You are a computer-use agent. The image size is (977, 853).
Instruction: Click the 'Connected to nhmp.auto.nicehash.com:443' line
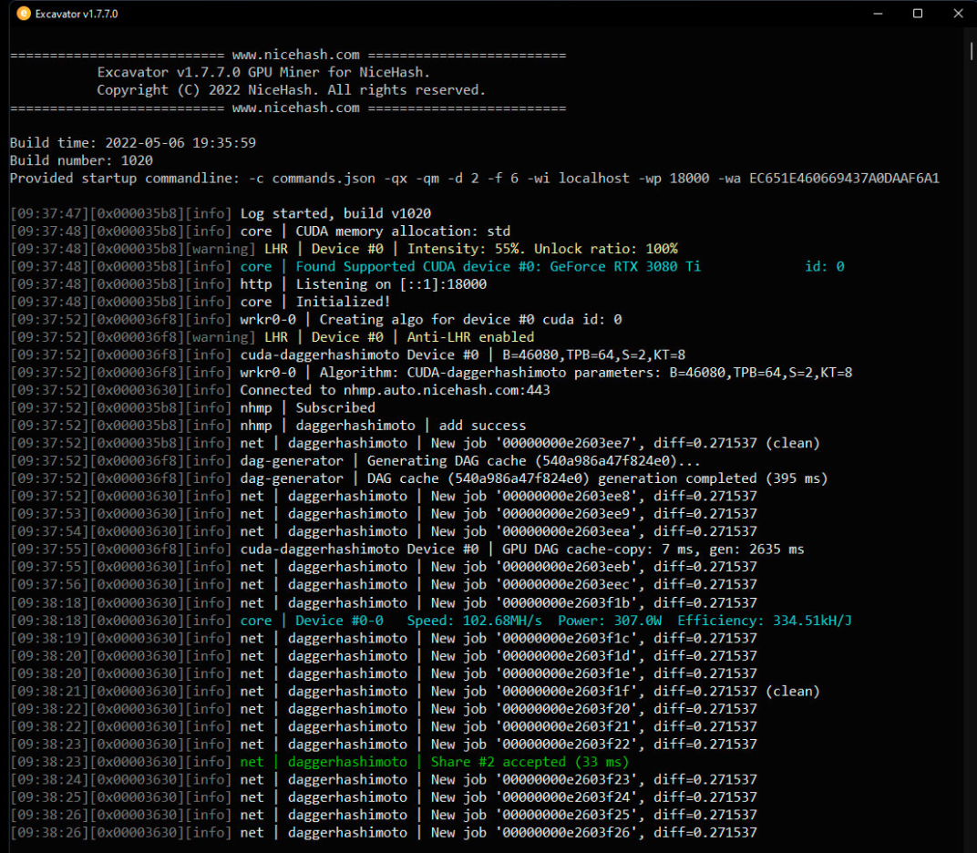point(281,390)
